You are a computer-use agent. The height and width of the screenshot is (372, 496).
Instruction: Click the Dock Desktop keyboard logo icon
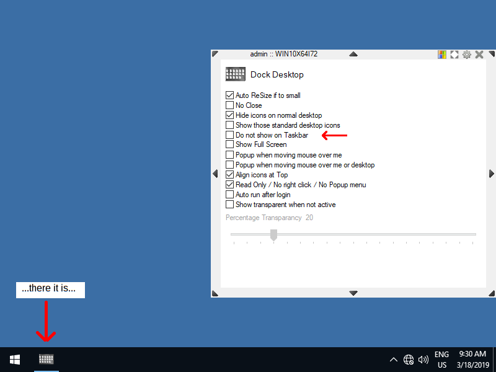tap(235, 74)
